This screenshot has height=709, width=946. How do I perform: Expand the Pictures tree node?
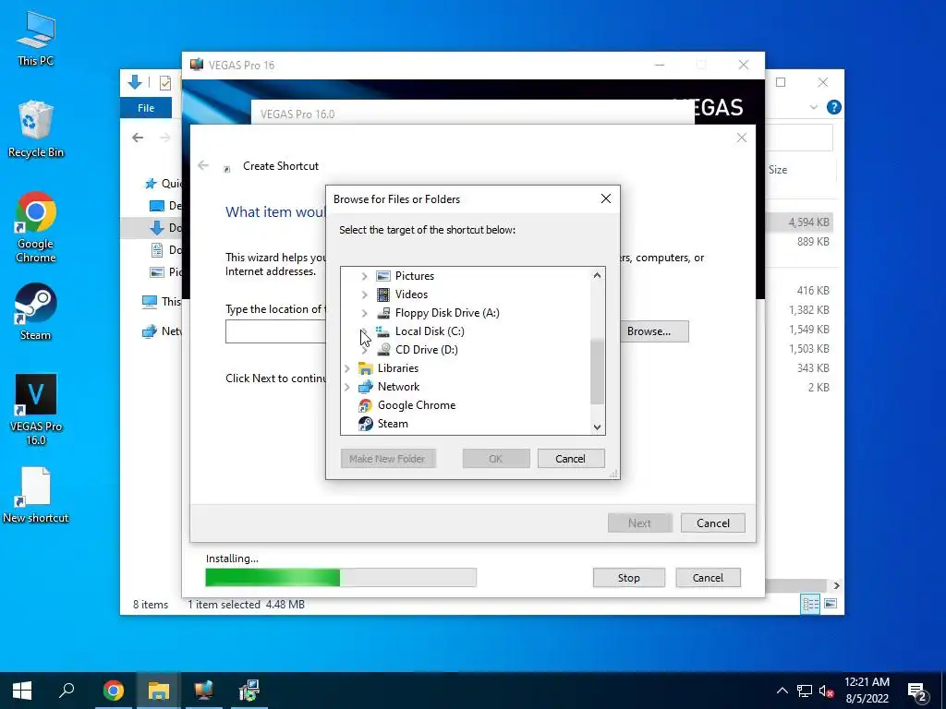pyautogui.click(x=364, y=276)
